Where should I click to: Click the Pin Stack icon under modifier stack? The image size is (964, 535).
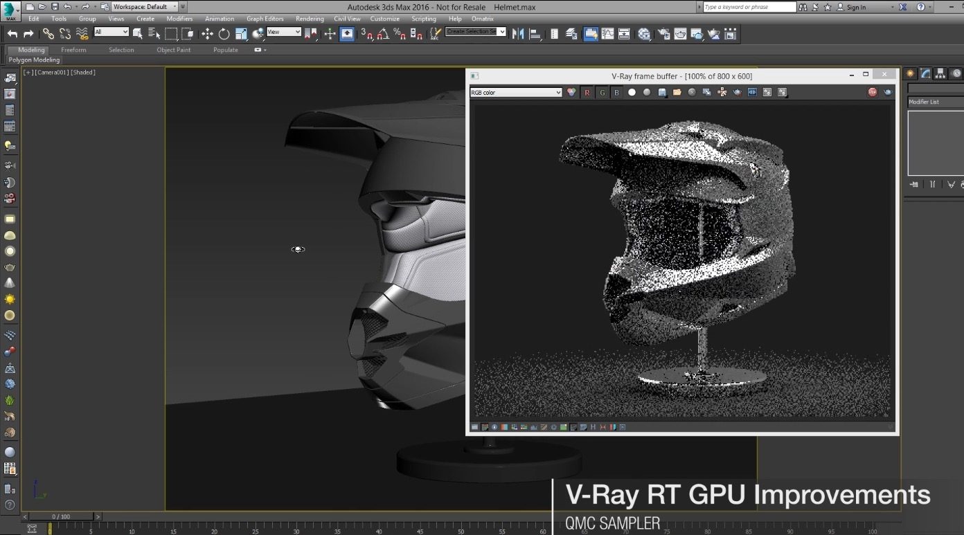tap(914, 184)
